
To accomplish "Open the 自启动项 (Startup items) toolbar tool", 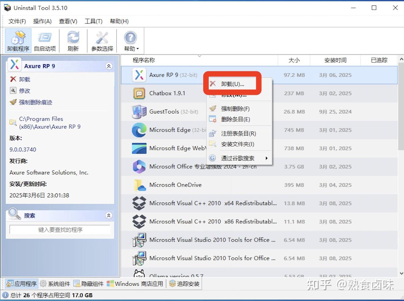I will point(45,41).
